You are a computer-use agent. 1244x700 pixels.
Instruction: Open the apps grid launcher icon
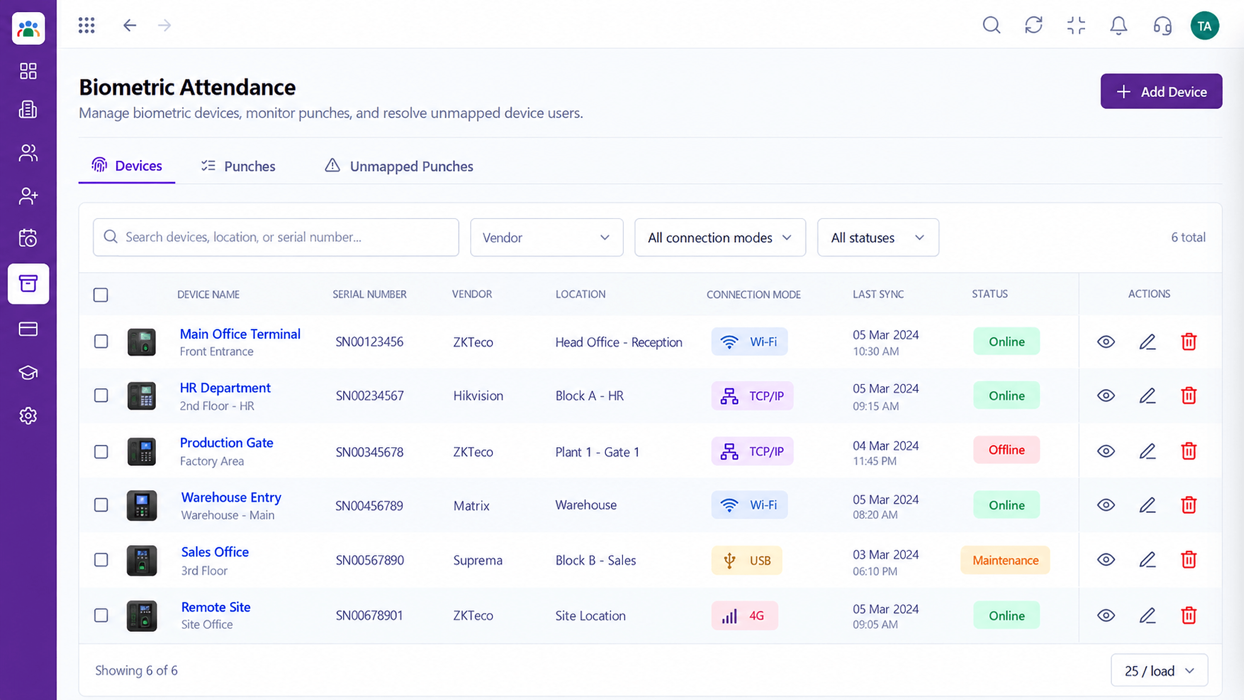tap(86, 25)
